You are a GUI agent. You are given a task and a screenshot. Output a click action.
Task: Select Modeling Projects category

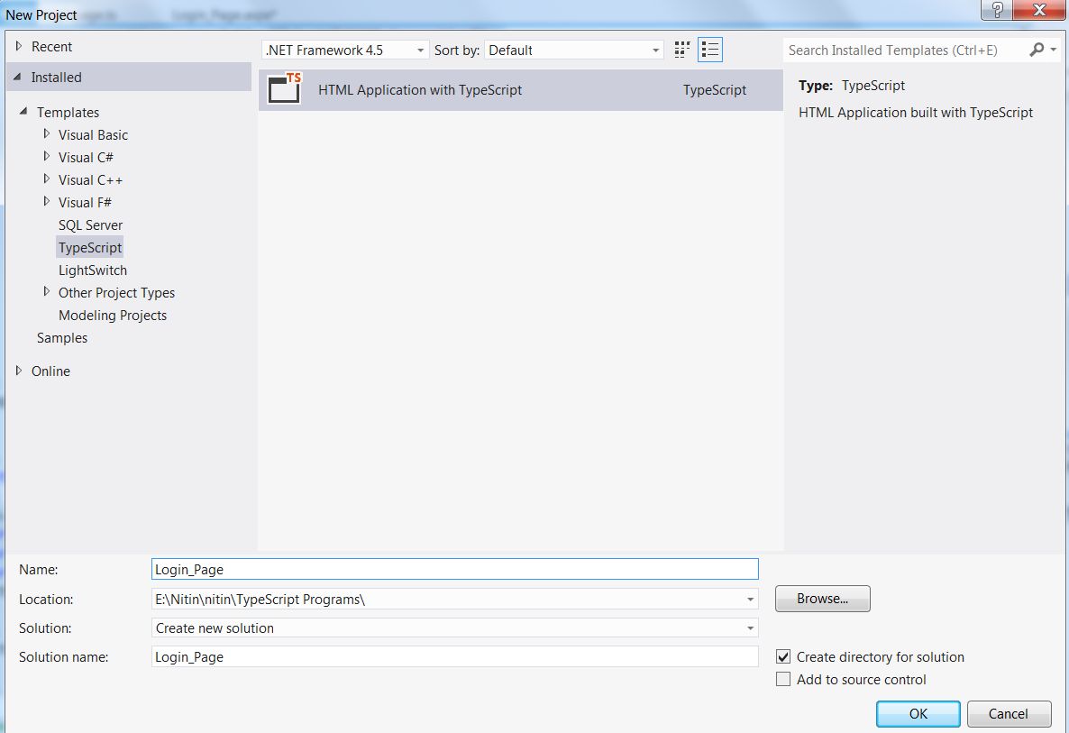[x=113, y=315]
